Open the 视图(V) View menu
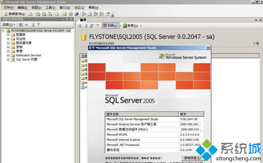The height and width of the screenshot is (163, 263). pyautogui.click(x=37, y=8)
